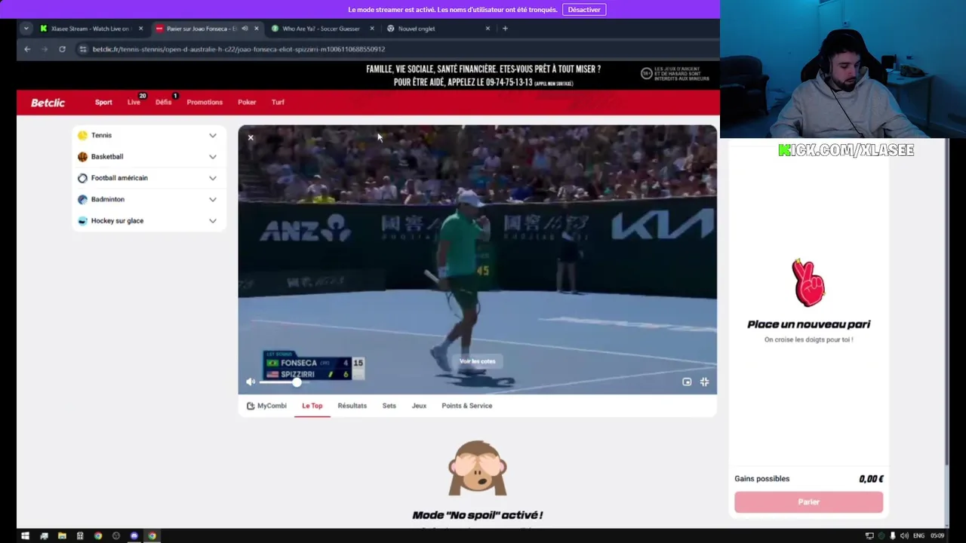The height and width of the screenshot is (543, 966).
Task: Open the Promotions menu
Action: (205, 103)
